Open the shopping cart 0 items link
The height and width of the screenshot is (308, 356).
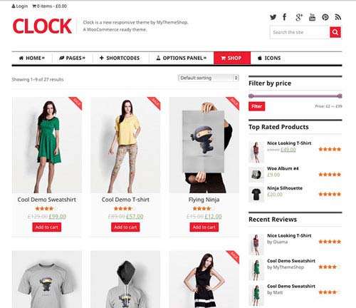(x=50, y=6)
